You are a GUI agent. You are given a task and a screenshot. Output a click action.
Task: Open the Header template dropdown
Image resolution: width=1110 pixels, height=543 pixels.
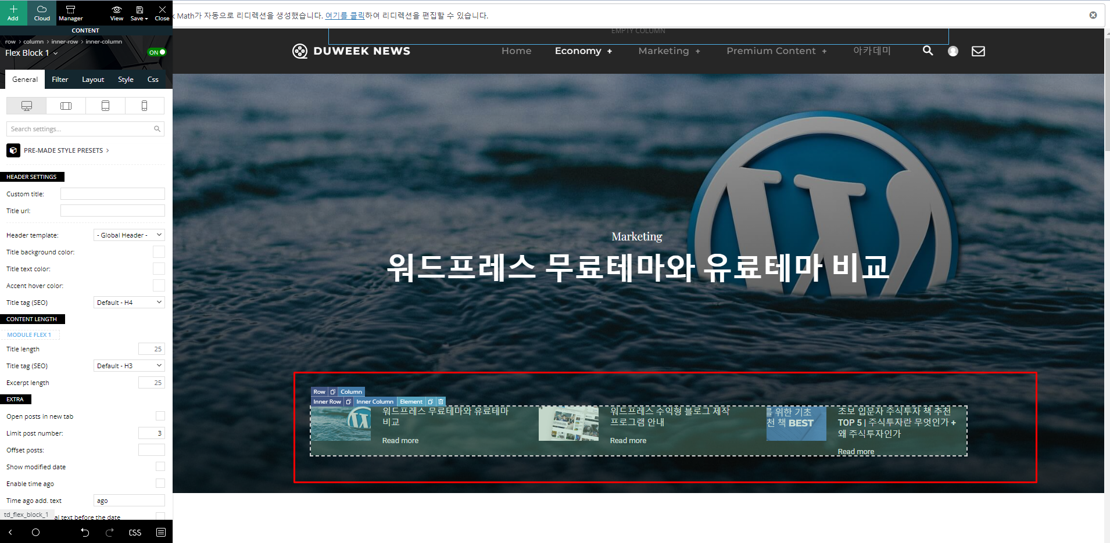(x=129, y=235)
